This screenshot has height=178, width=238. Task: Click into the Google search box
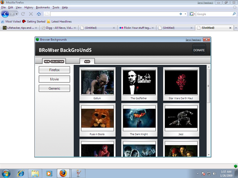pos(214,14)
